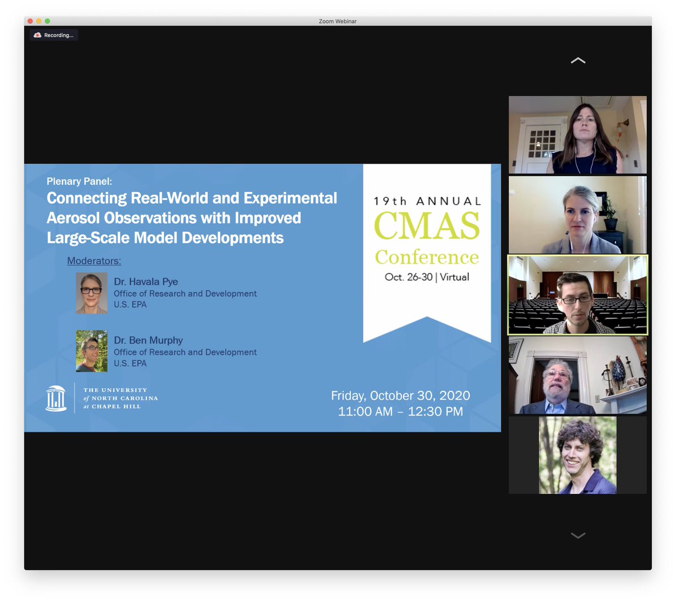
Task: Click the underlined "Moderators:" text
Action: [94, 261]
